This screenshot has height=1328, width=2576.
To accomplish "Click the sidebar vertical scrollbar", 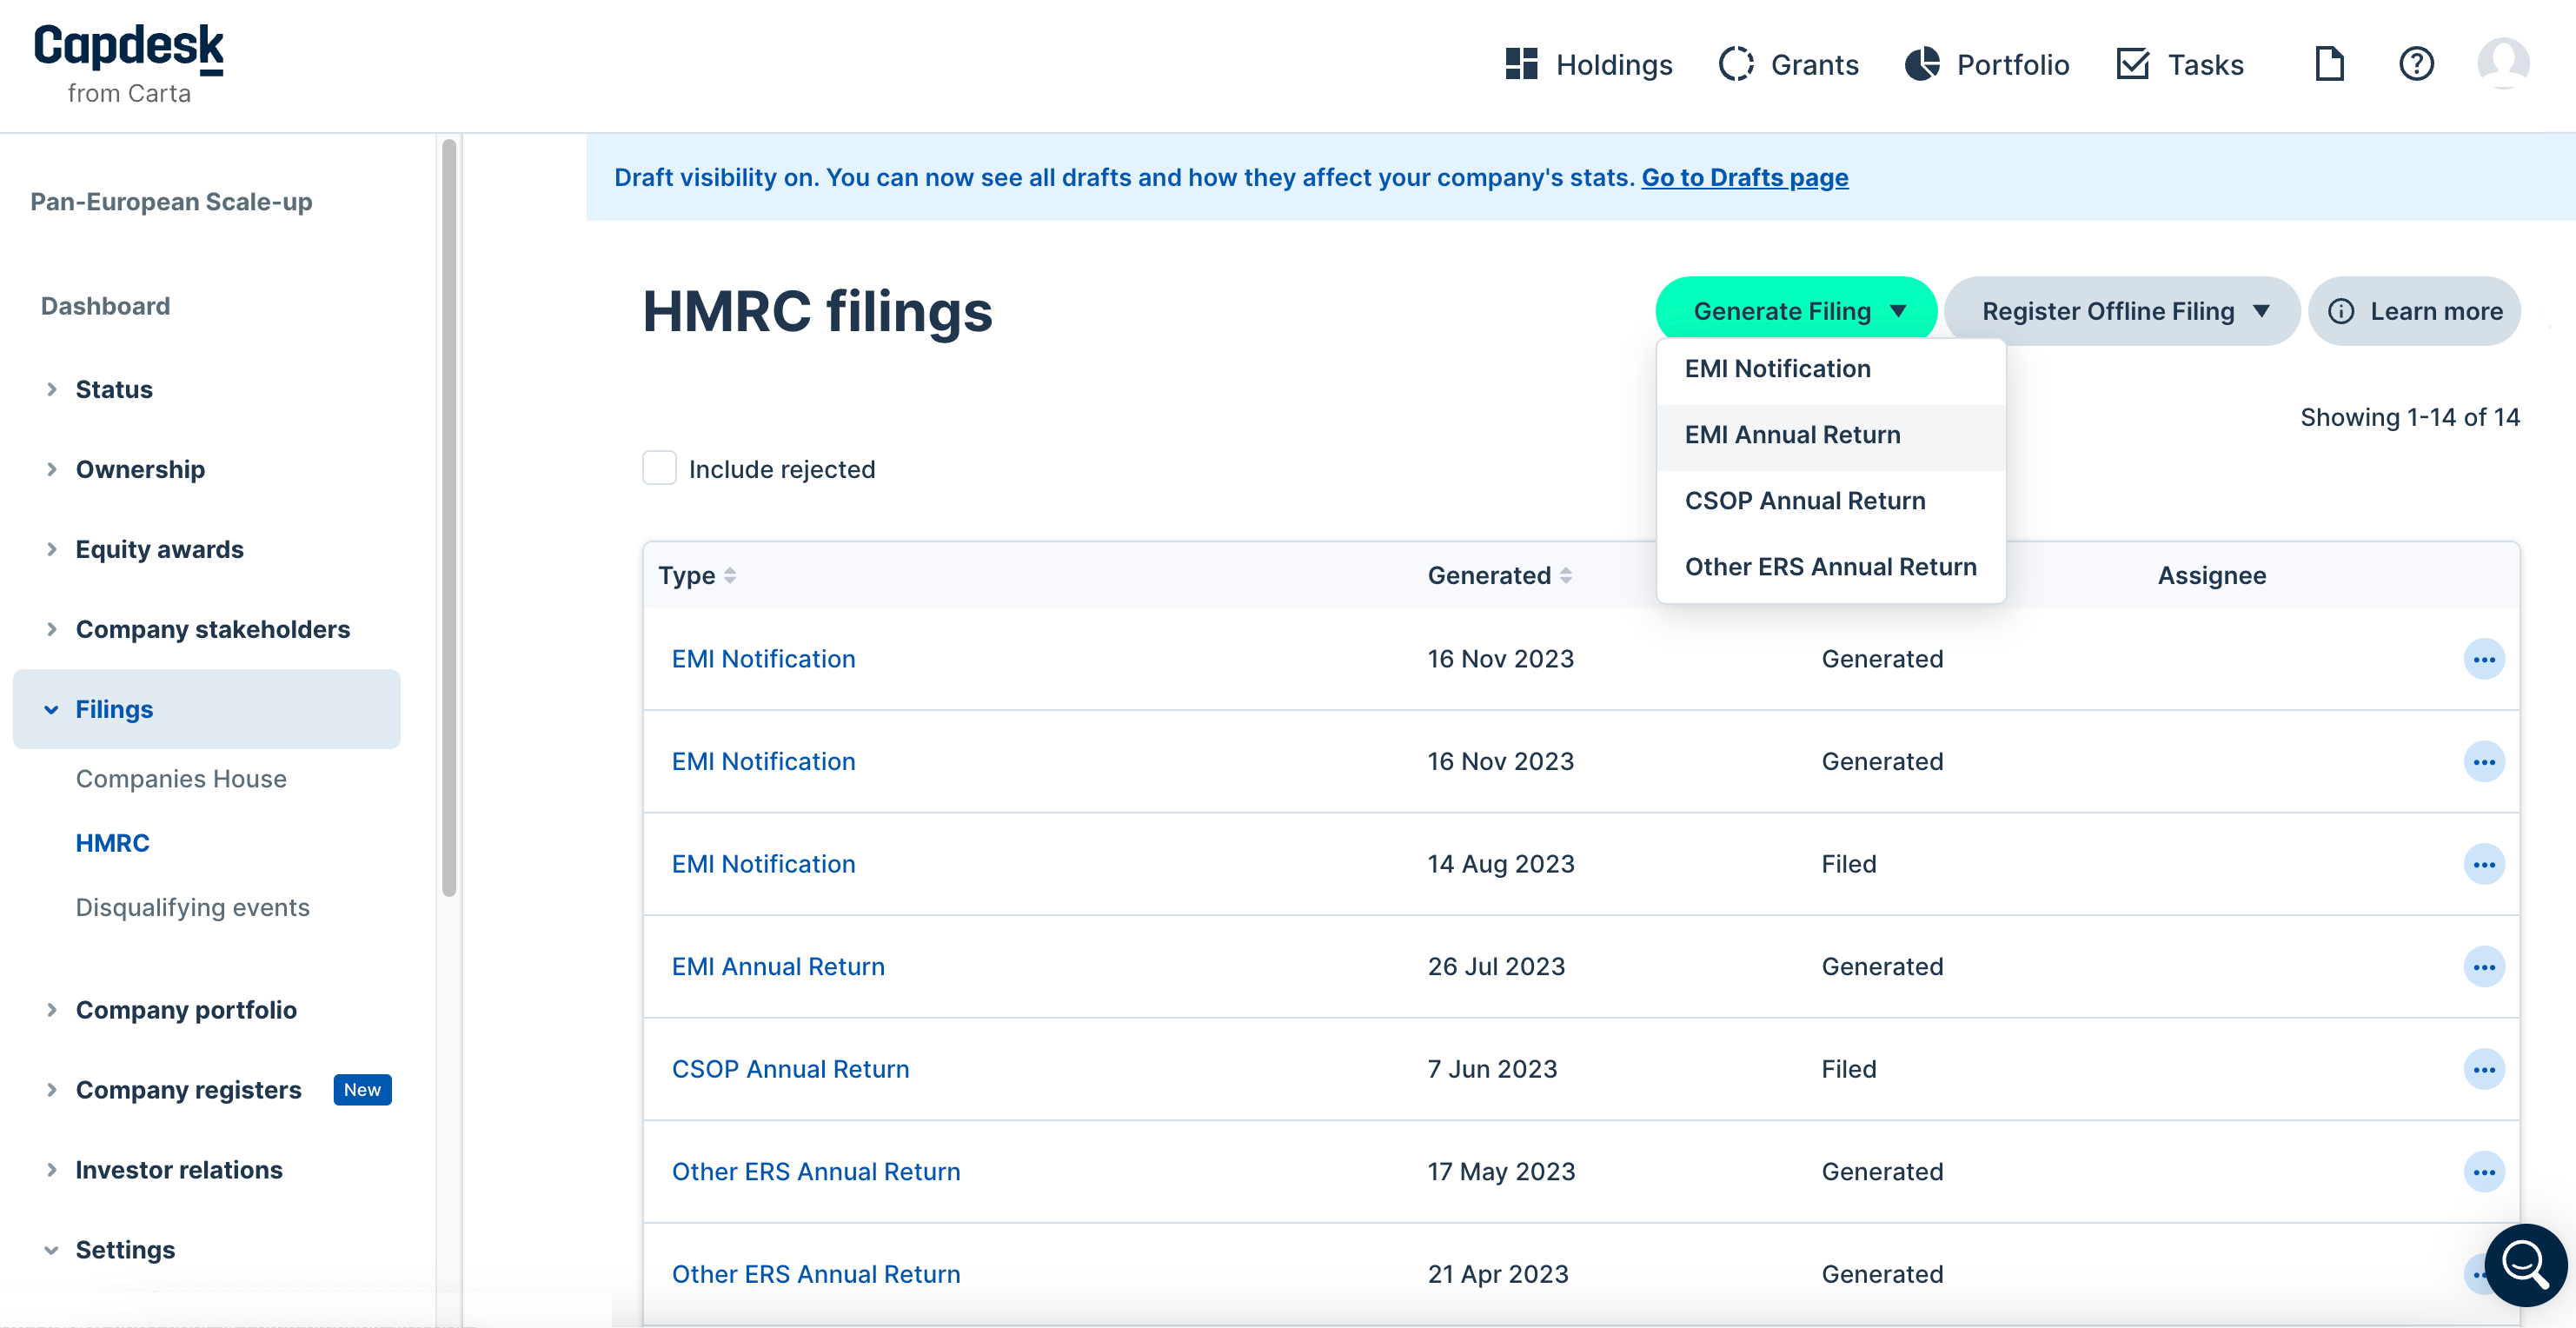I will (449, 520).
